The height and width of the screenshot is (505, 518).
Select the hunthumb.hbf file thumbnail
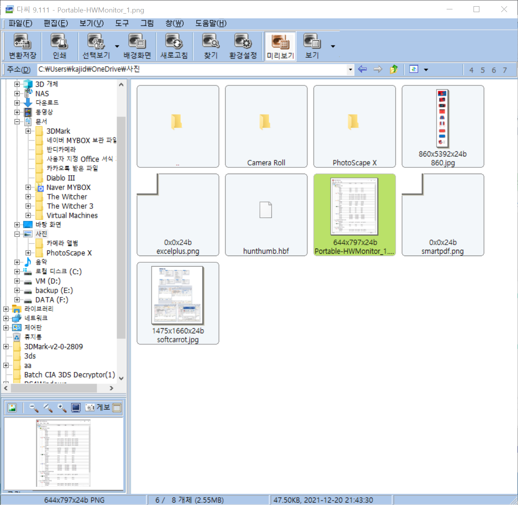point(266,215)
